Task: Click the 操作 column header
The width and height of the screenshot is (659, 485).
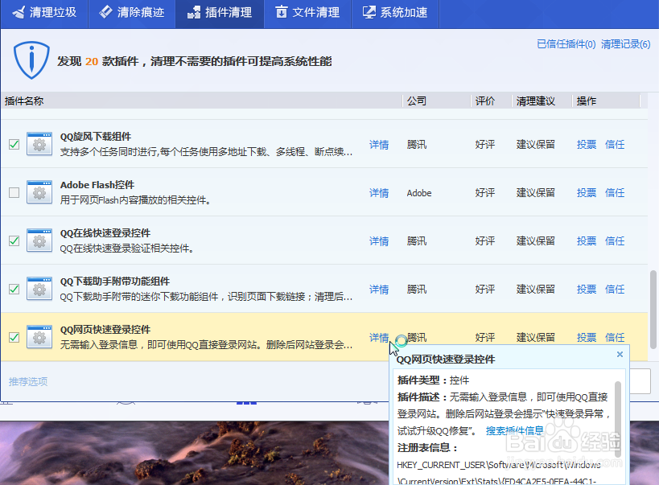Action: pyautogui.click(x=606, y=101)
